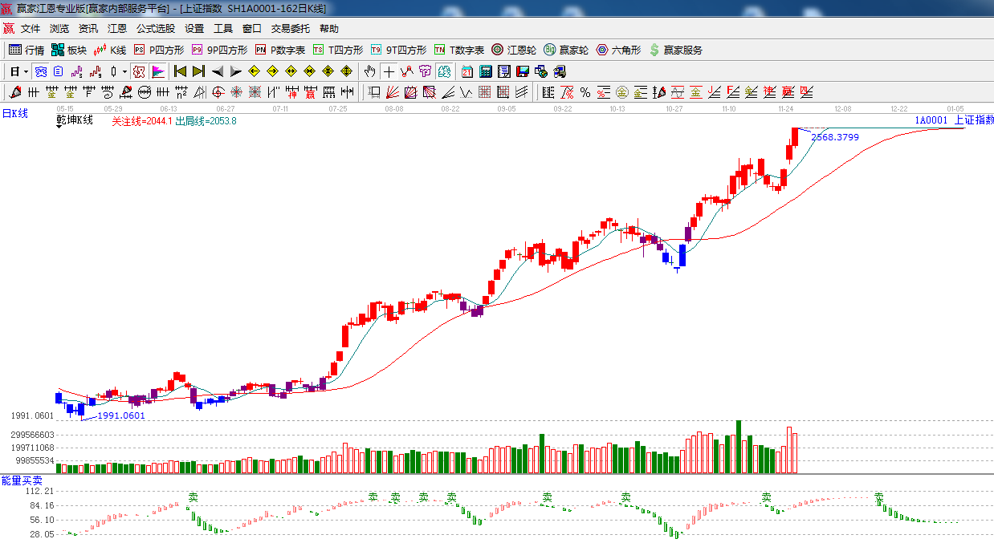This screenshot has width=994, height=547.
Task: Open the 江恩 menu
Action: [x=117, y=29]
